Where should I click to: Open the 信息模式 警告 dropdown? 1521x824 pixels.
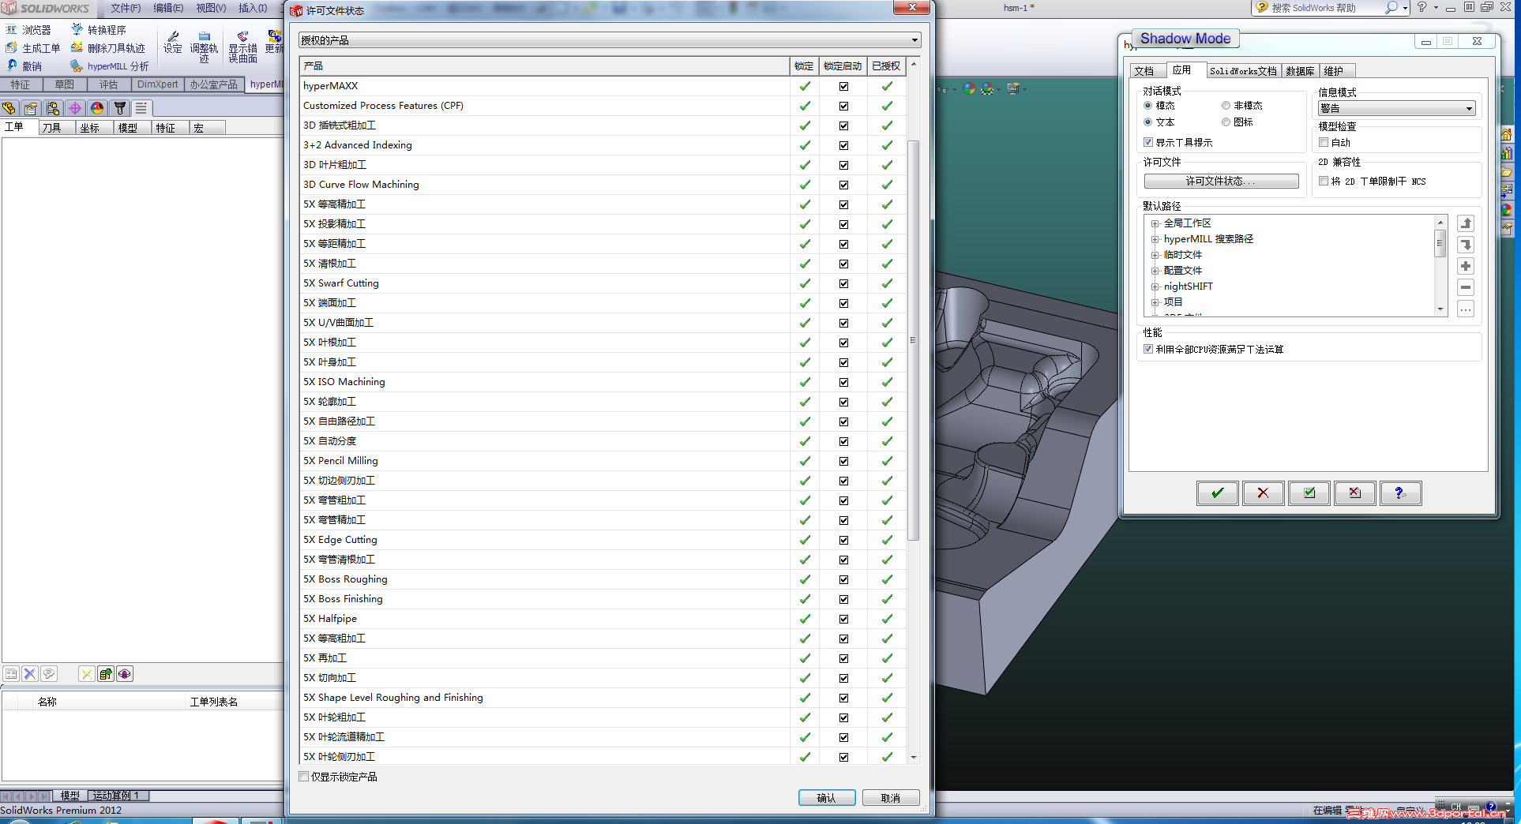[1397, 108]
